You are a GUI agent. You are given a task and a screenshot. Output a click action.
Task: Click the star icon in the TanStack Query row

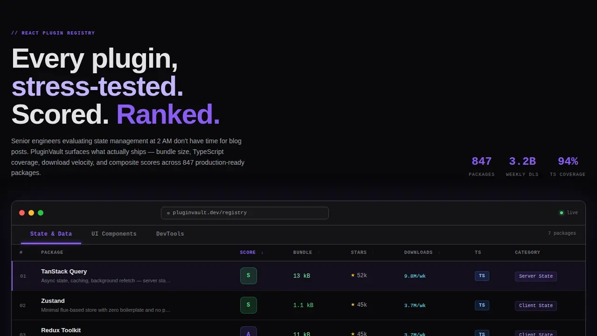click(x=353, y=275)
